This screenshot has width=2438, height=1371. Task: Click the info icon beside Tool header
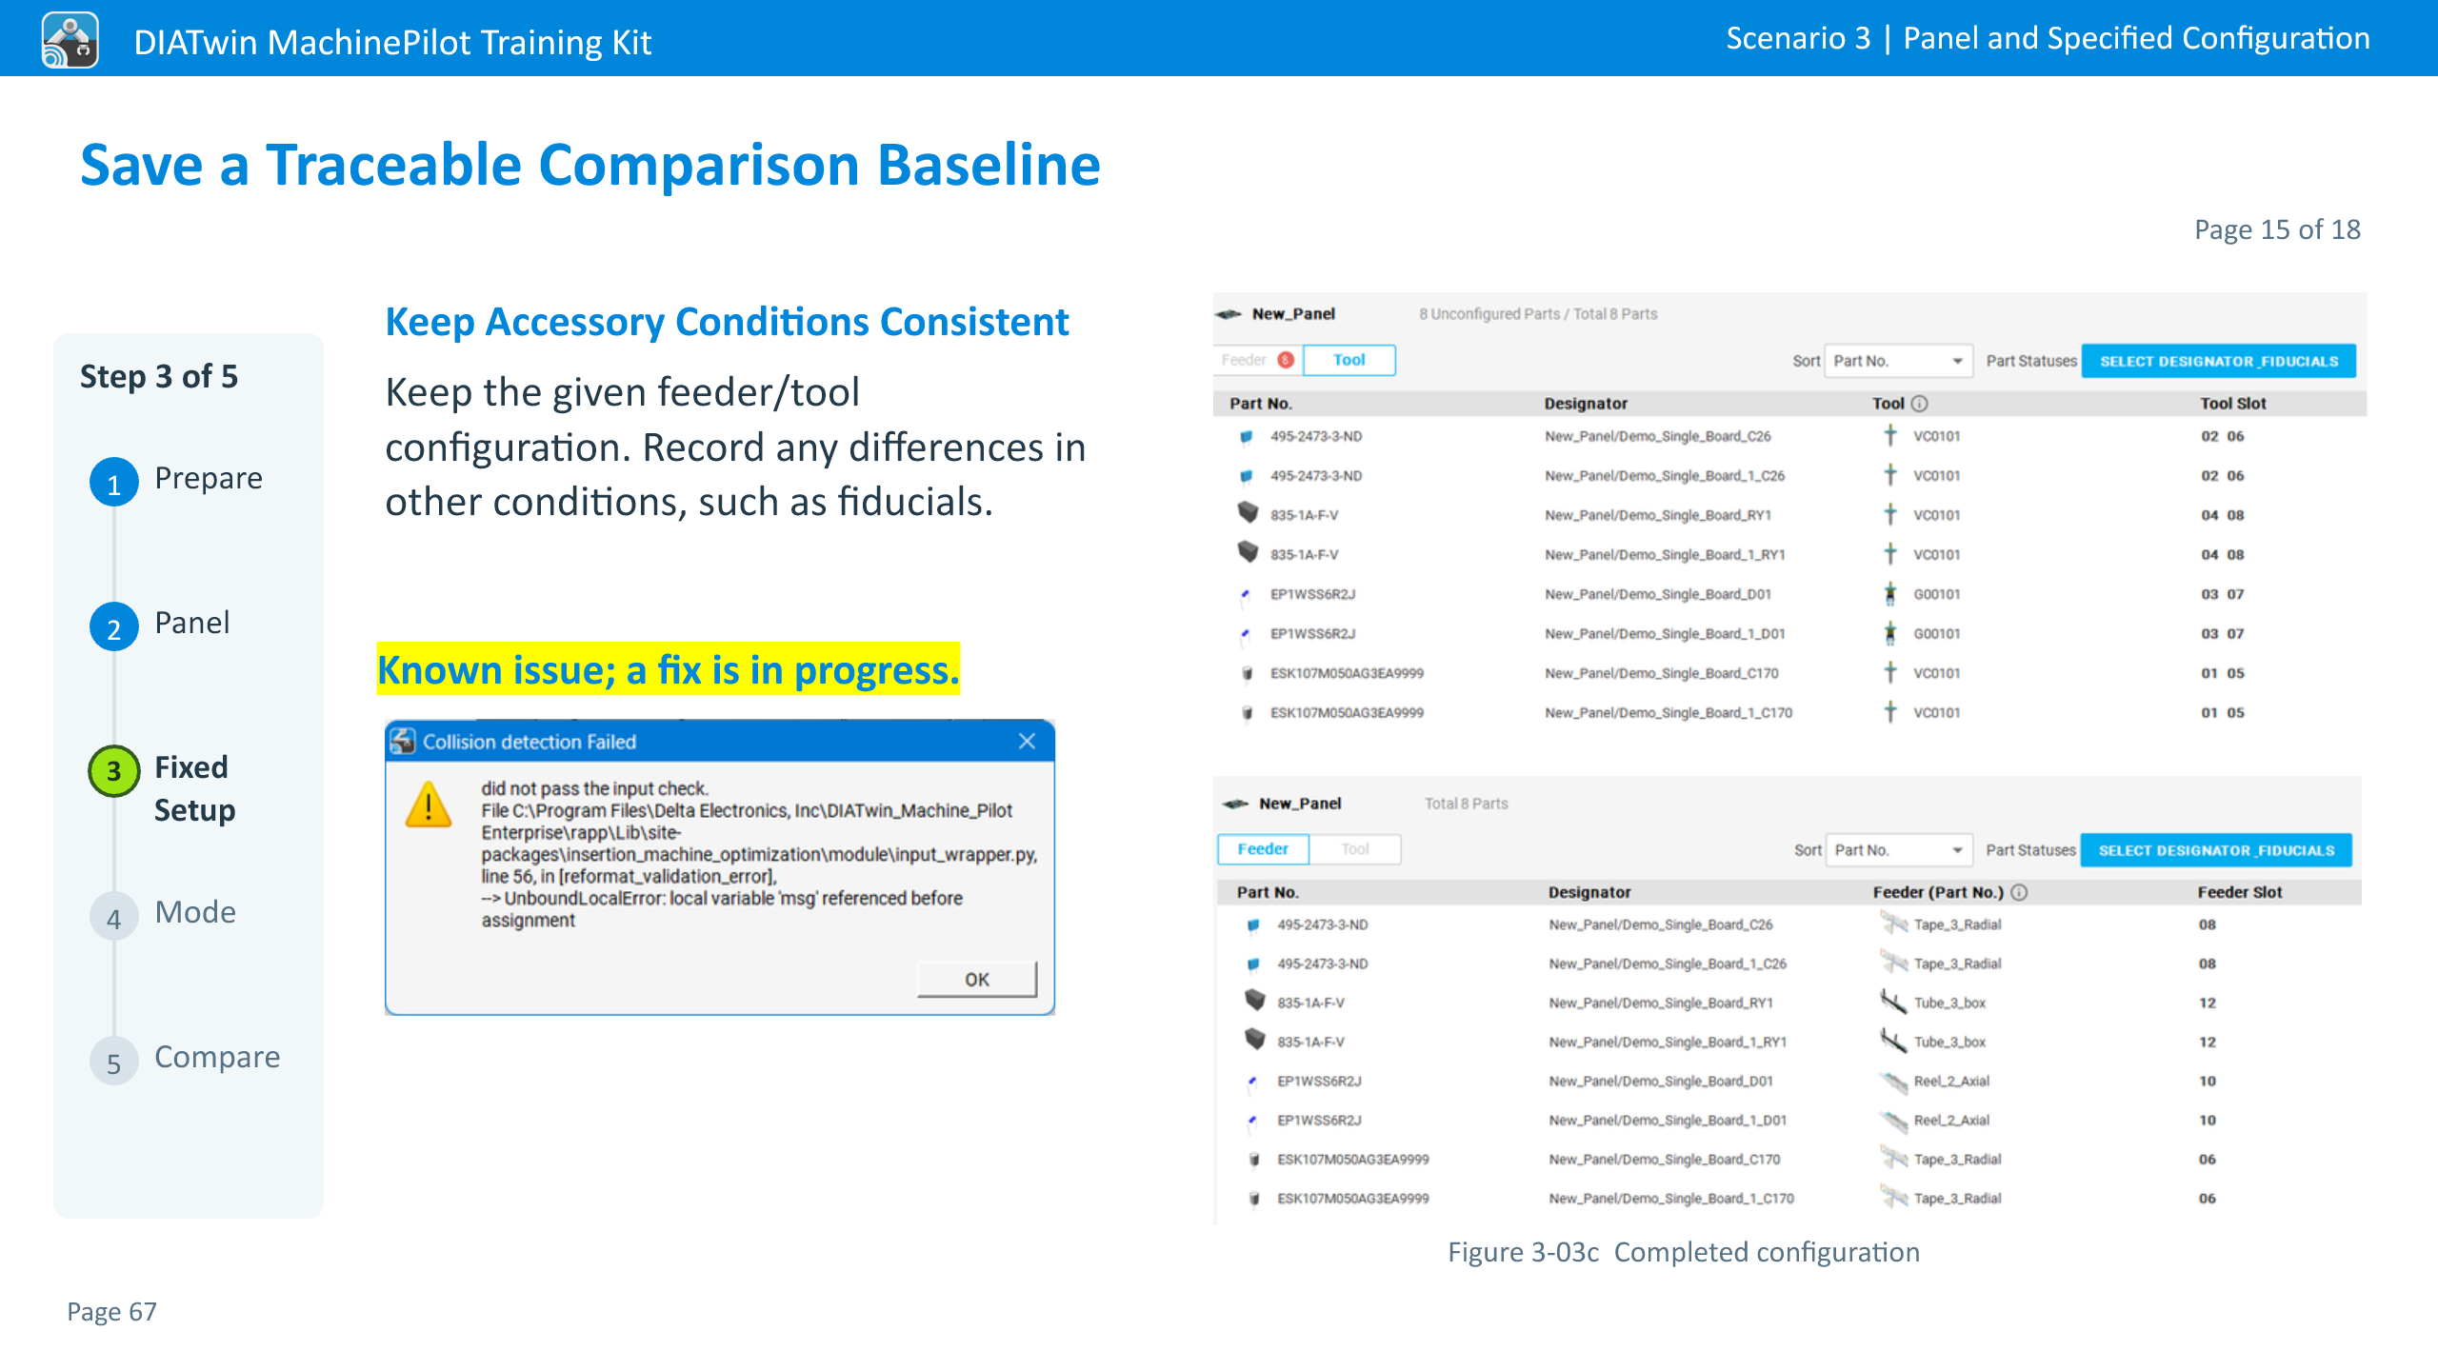pyautogui.click(x=1920, y=404)
